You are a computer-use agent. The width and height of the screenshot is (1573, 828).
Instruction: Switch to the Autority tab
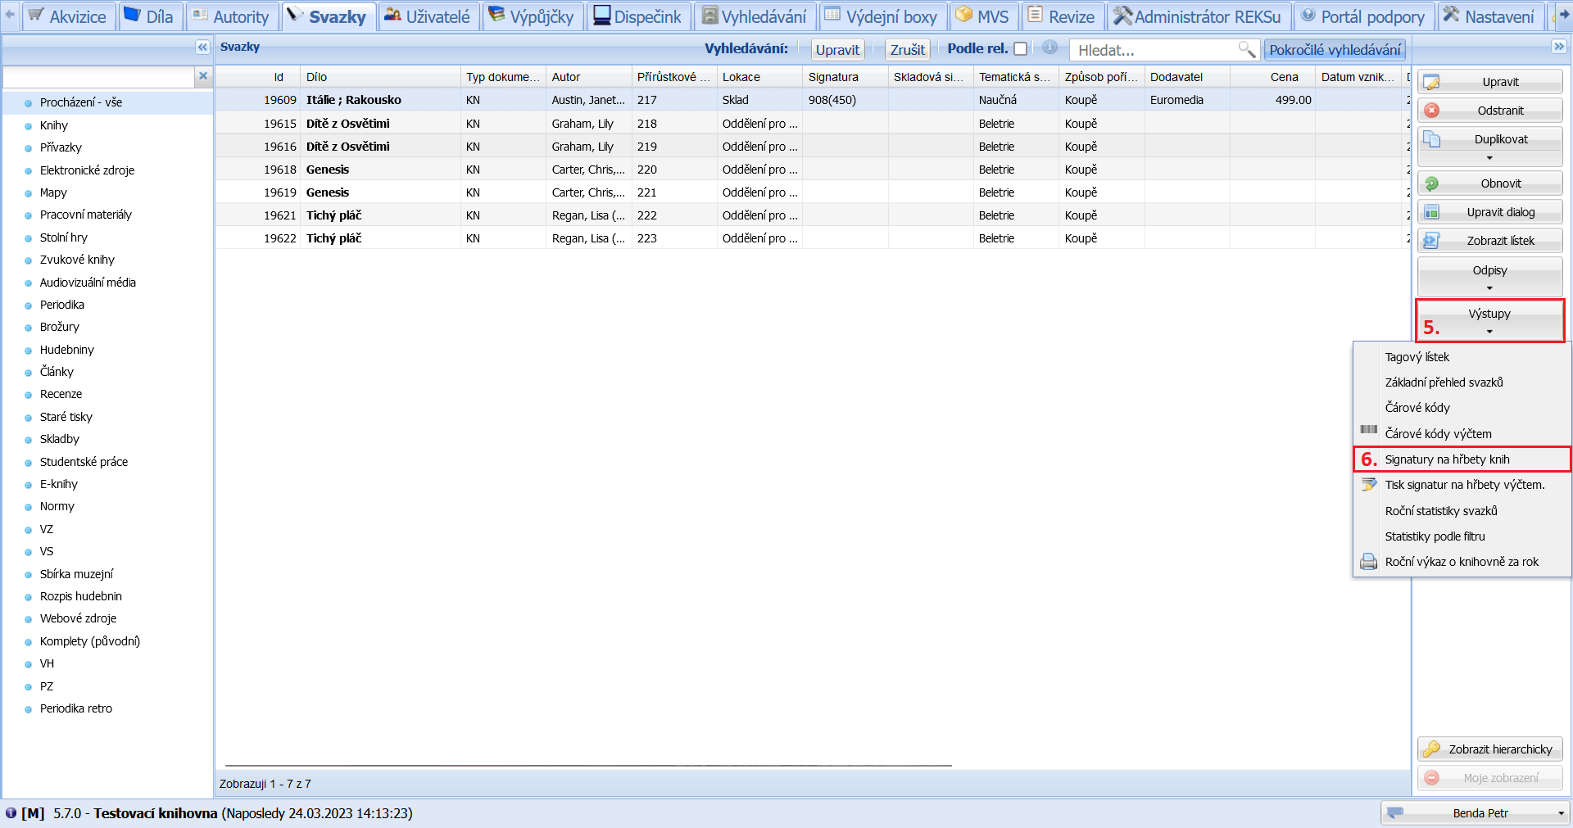point(231,16)
